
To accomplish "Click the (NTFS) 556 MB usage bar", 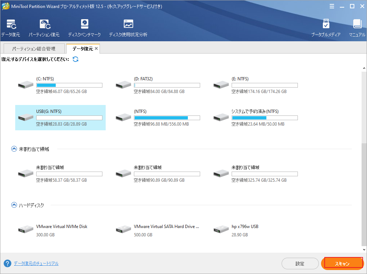I will pos(167,118).
